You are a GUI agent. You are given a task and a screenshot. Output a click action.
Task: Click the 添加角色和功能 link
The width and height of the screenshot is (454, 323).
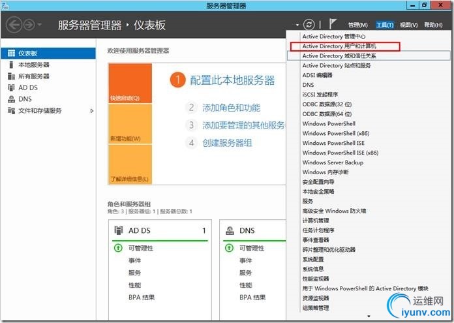point(232,108)
